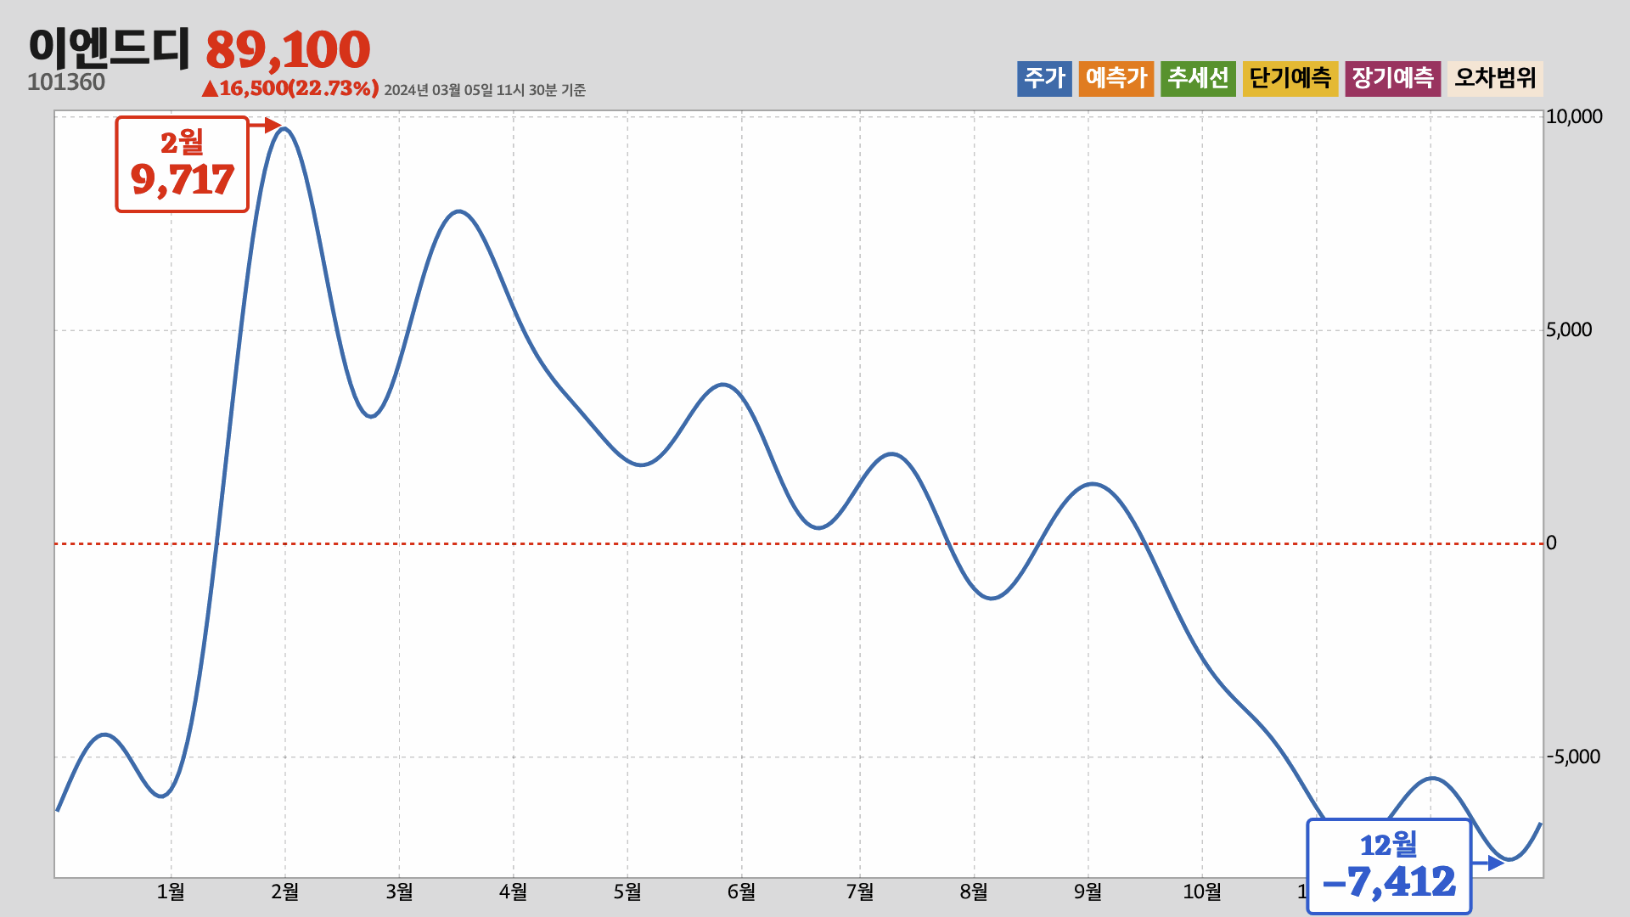Click the 1월 x-axis label

coord(171,892)
